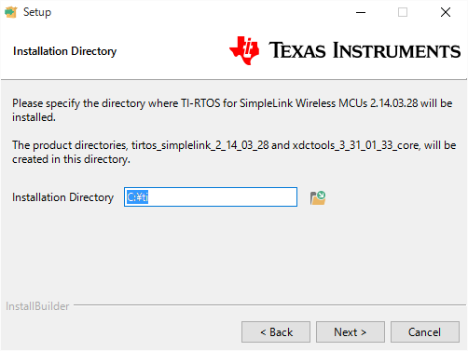Click the tirtos_simplelink_2_14_03_28 directory name
The width and height of the screenshot is (468, 351).
click(x=200, y=145)
